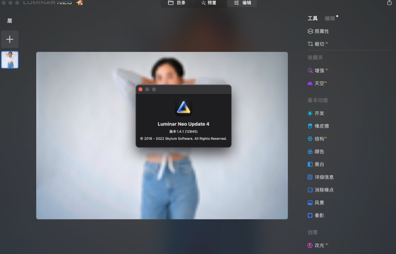Click the LUMINAR NEO app logo text

click(x=48, y=3)
